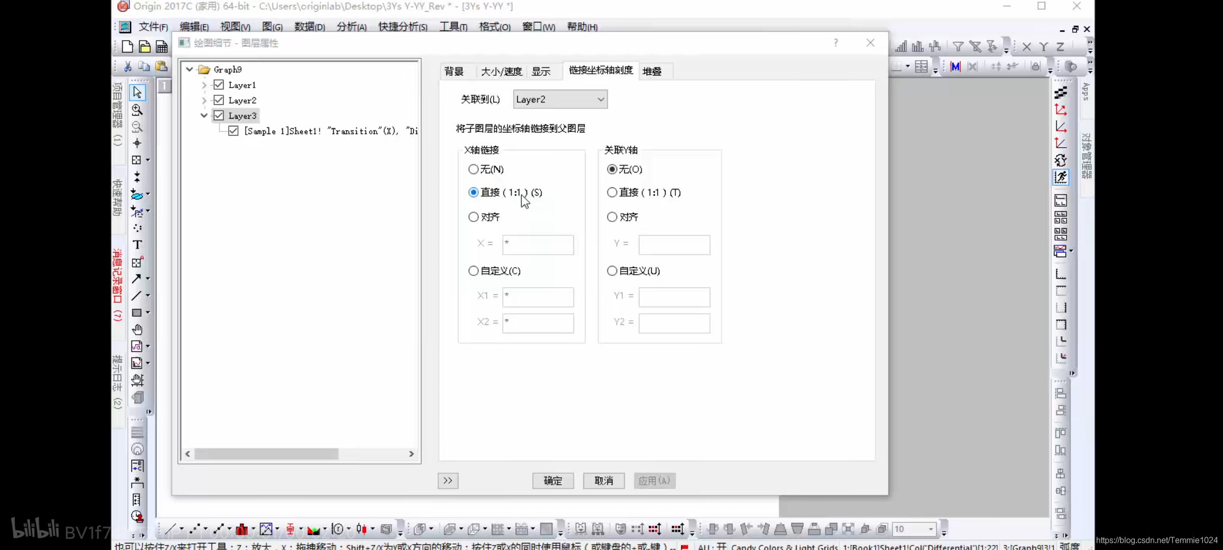Select Y-axis 直接(1:1)(T) radio option
Image resolution: width=1223 pixels, height=550 pixels.
612,193
